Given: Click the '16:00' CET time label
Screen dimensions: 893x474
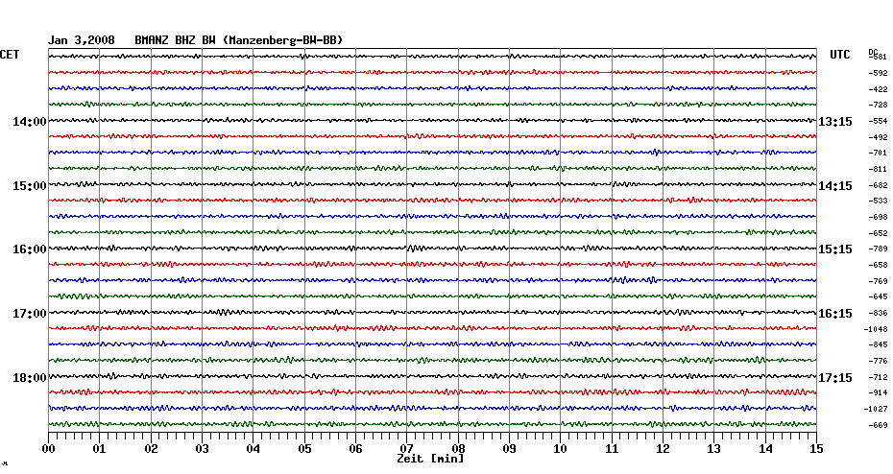Looking at the screenshot, I should [x=30, y=249].
